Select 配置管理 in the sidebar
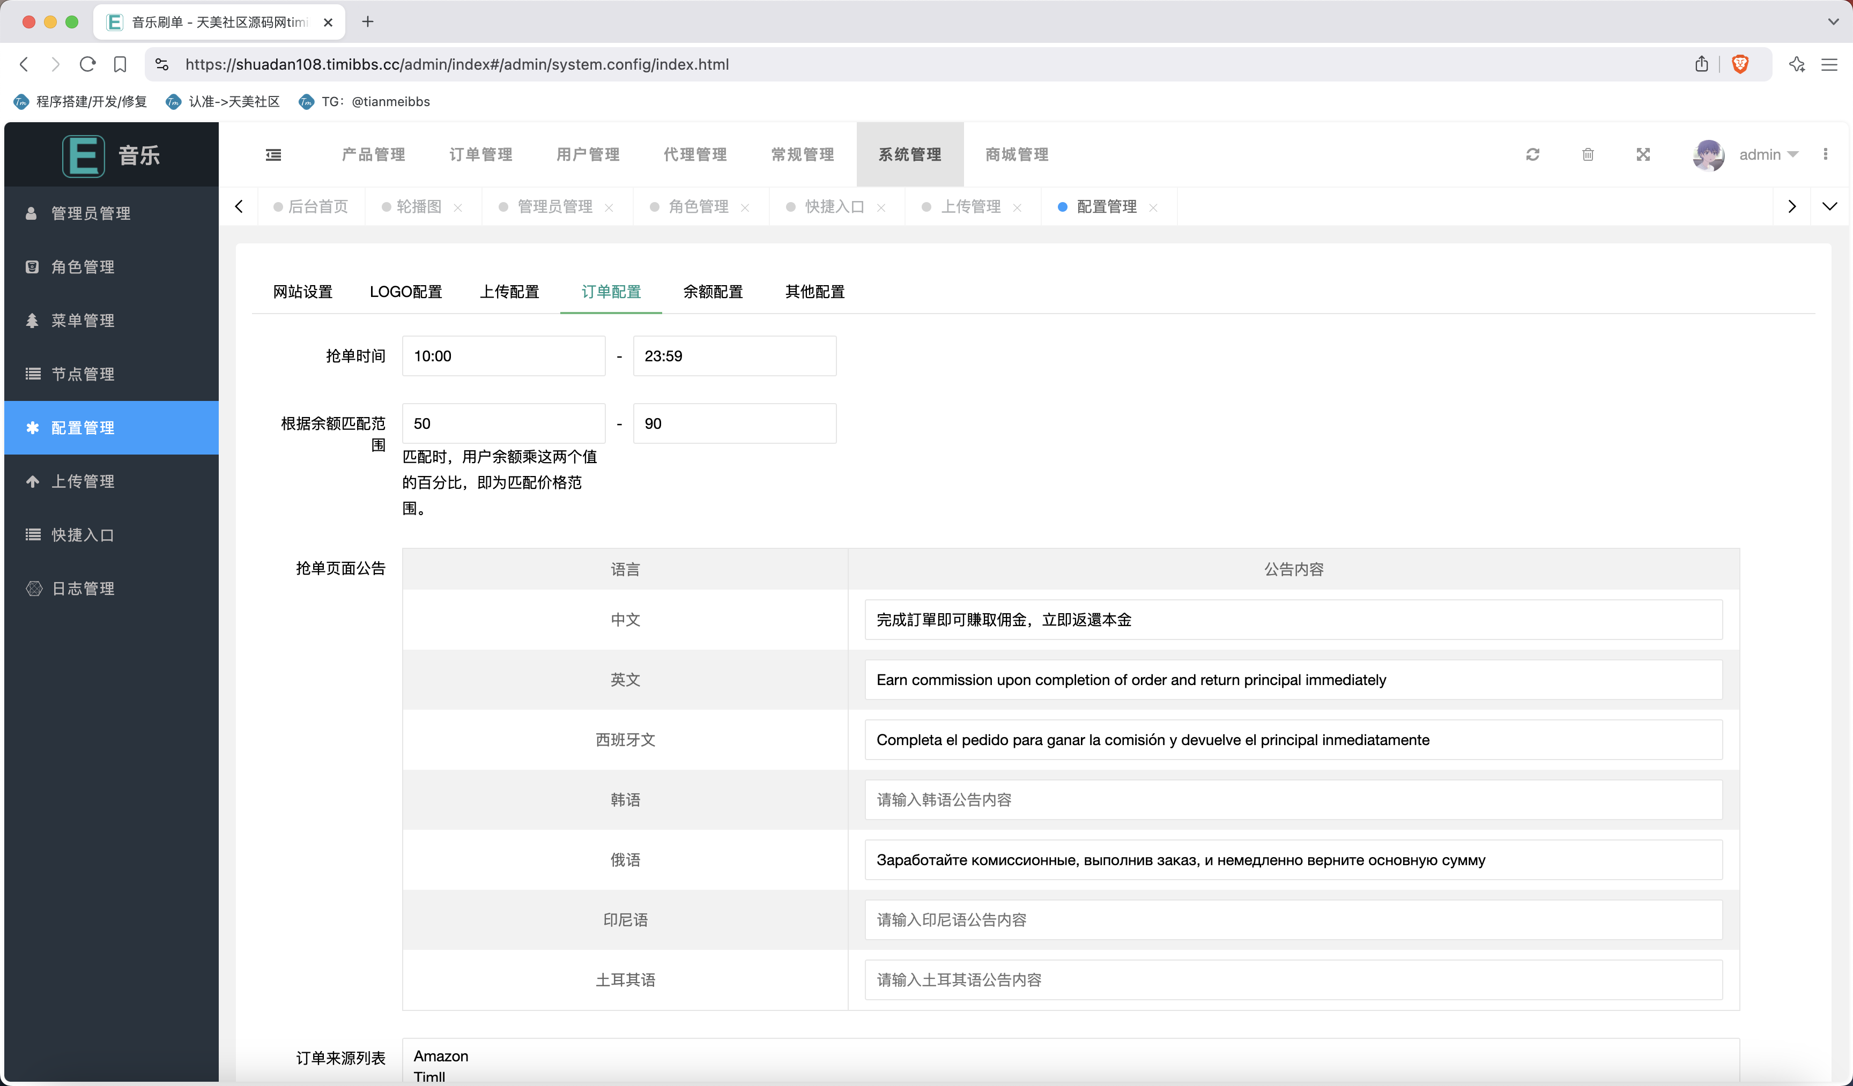 click(x=111, y=428)
